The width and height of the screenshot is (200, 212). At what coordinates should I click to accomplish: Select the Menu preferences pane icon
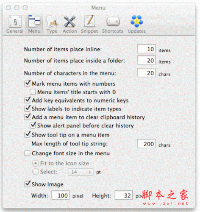(x=34, y=21)
